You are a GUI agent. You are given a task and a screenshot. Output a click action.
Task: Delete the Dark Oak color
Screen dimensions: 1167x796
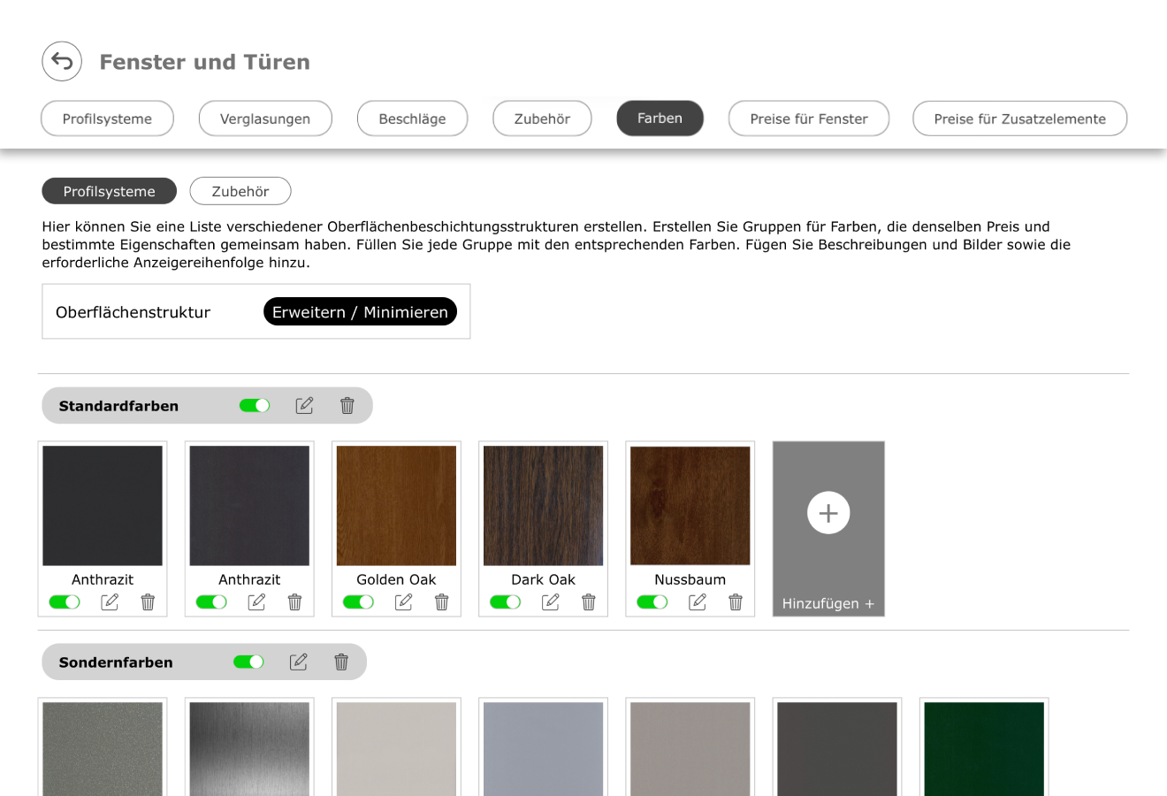pos(589,602)
